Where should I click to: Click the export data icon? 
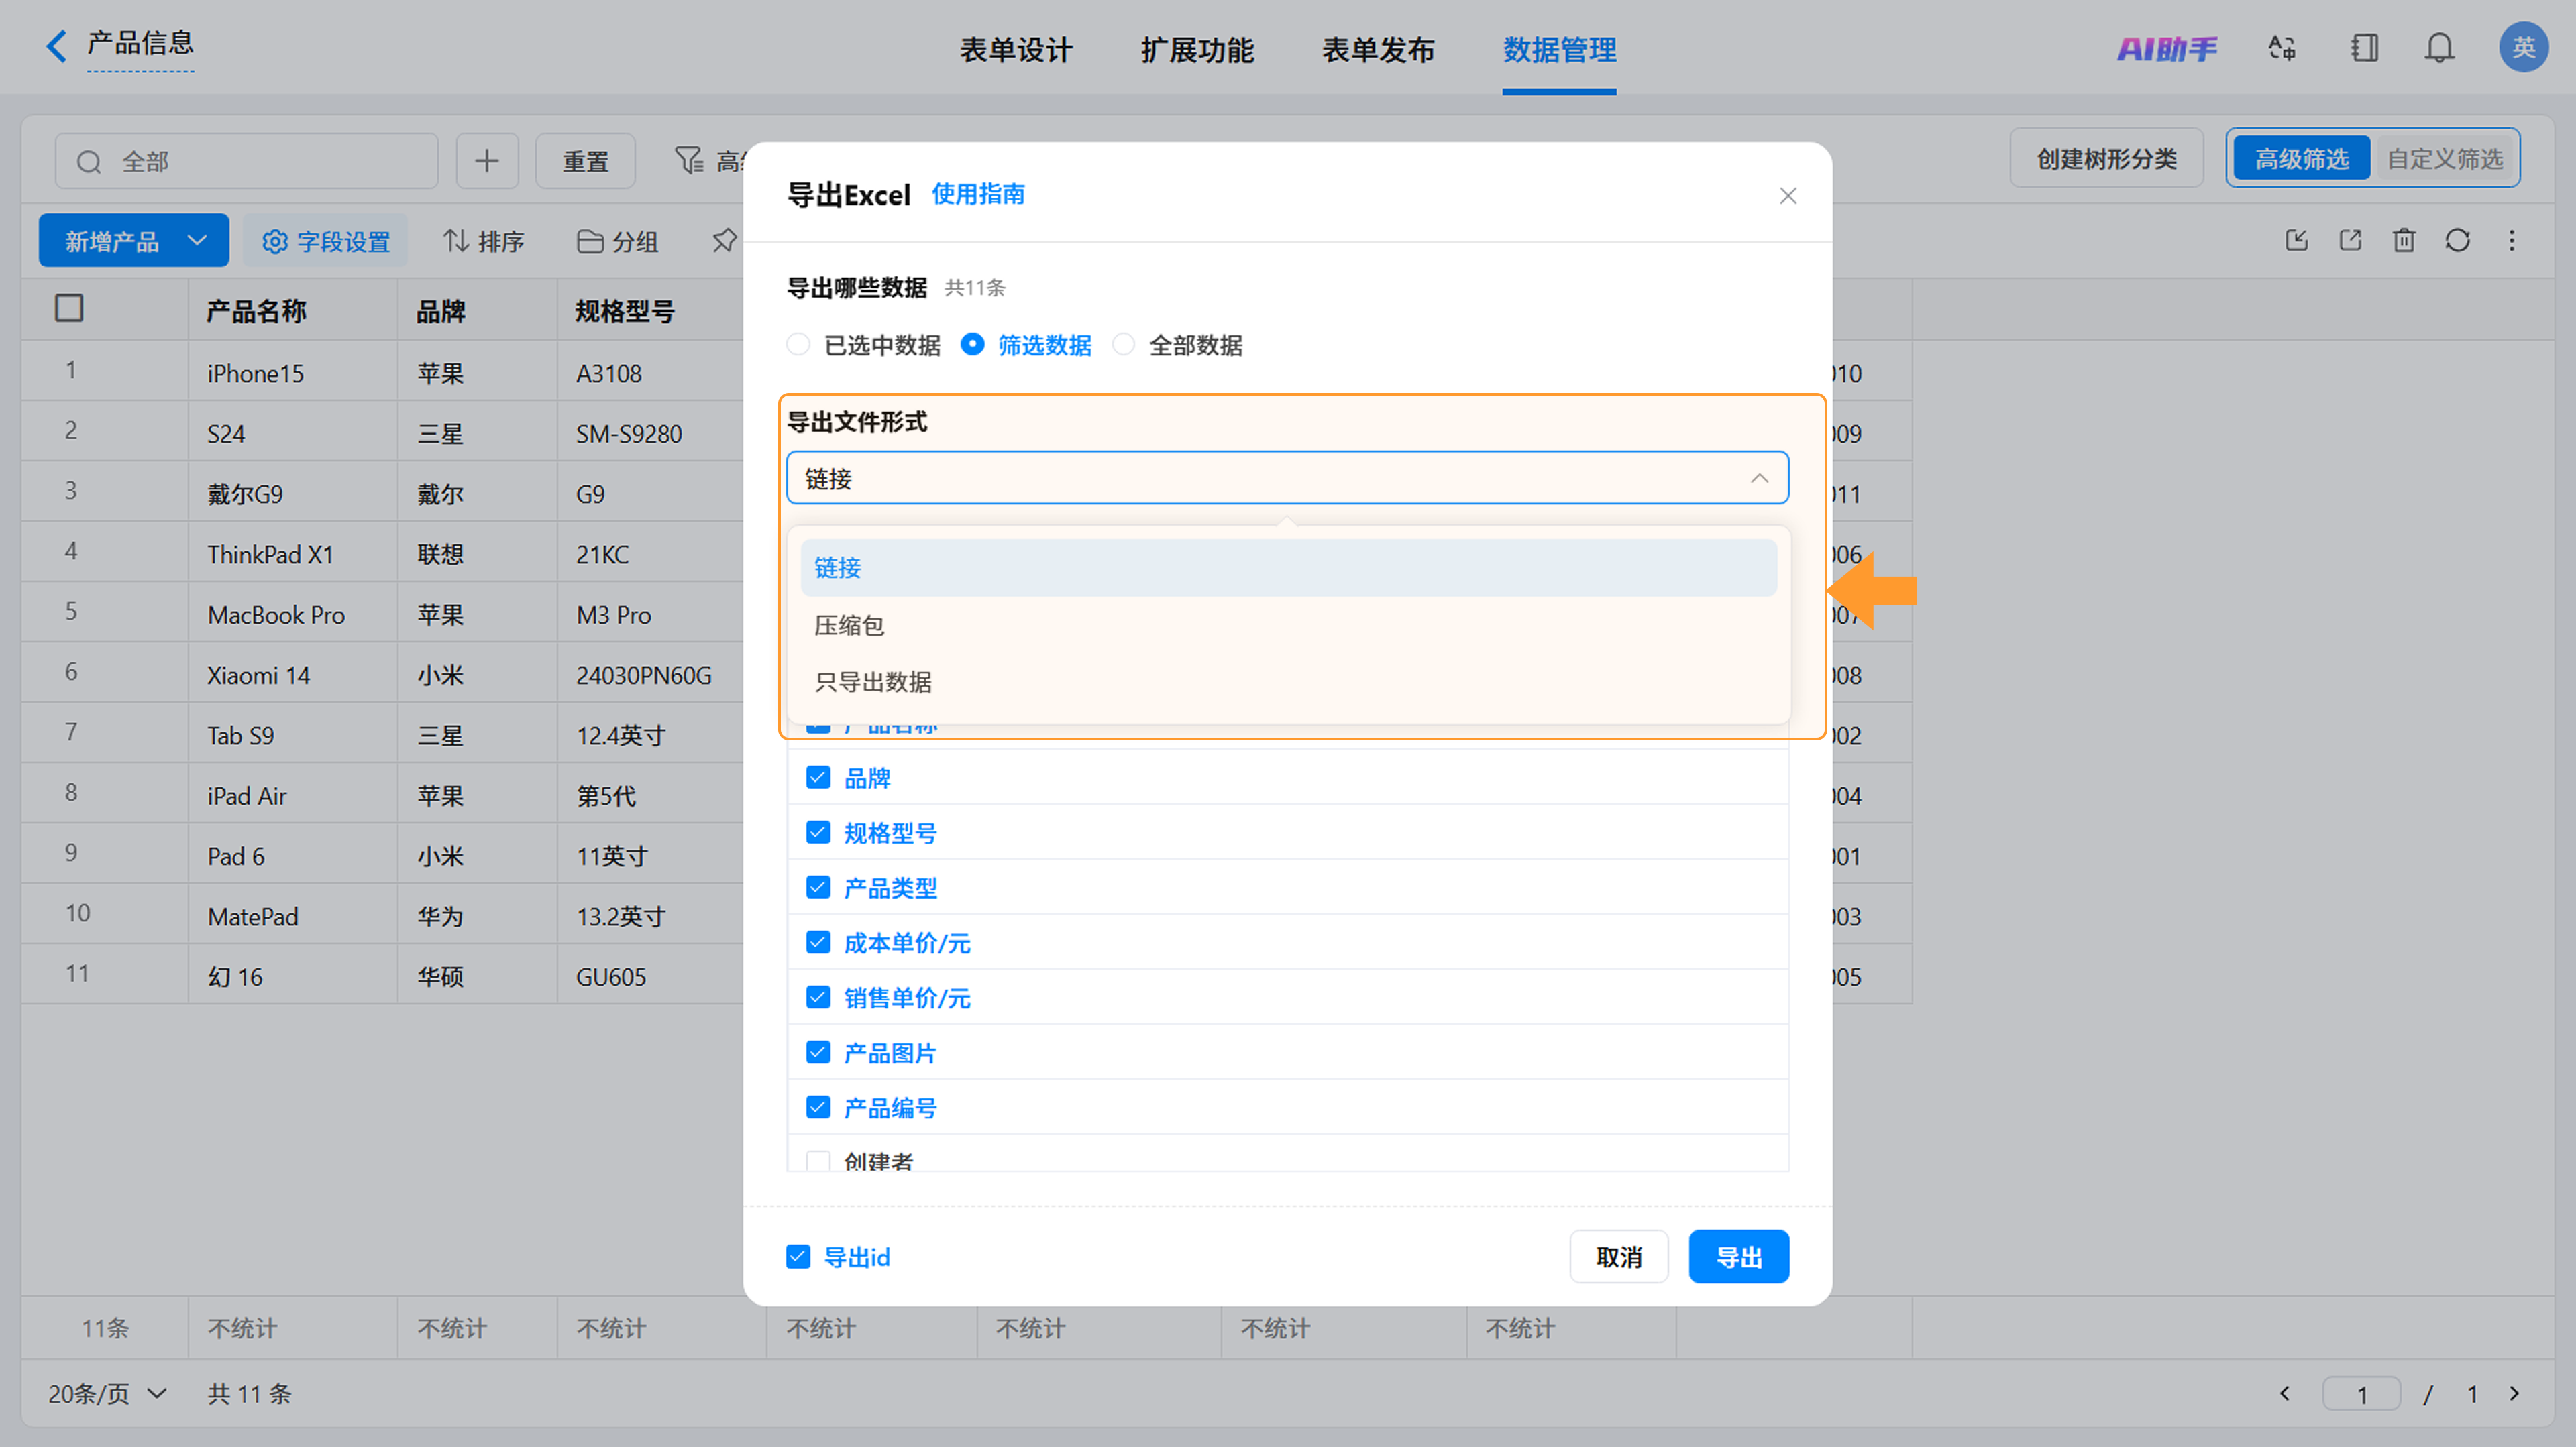click(2351, 240)
